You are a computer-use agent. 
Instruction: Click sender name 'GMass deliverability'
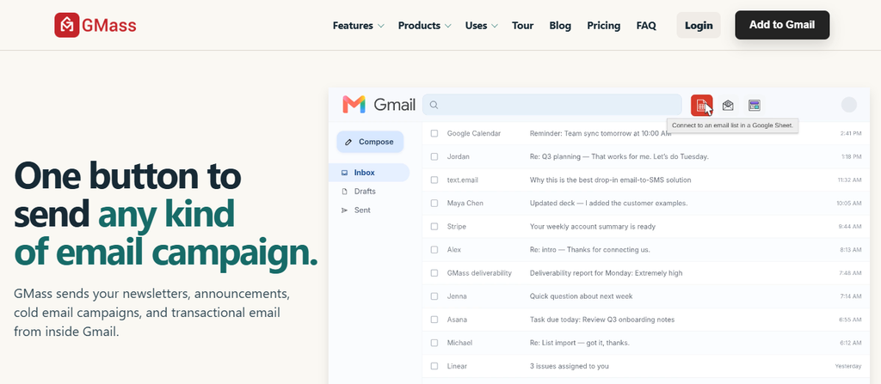click(479, 273)
